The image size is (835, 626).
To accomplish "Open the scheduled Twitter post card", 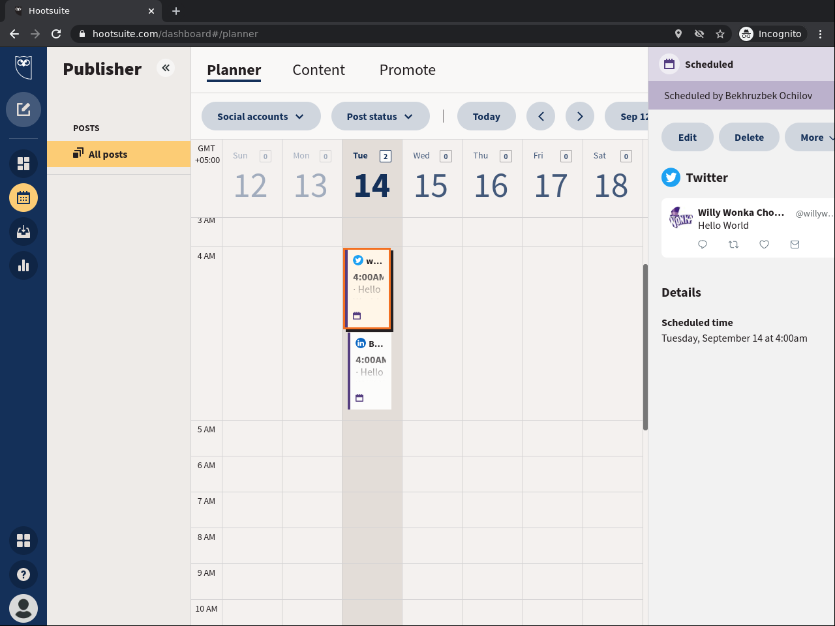I will pos(367,288).
